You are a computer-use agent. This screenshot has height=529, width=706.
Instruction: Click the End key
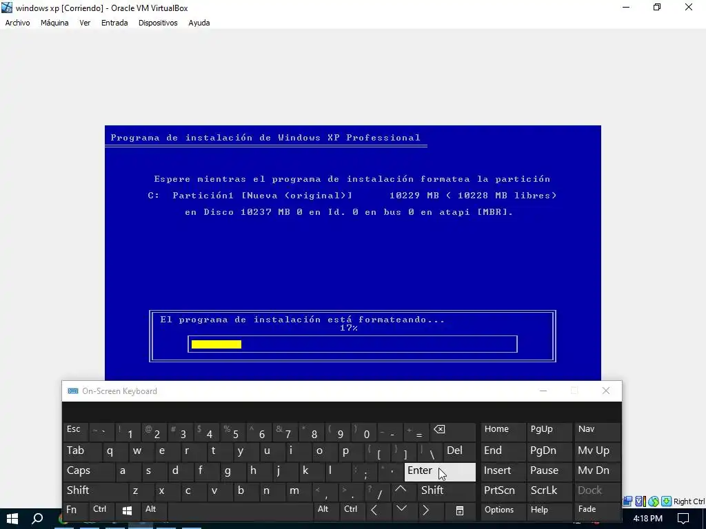(503, 451)
